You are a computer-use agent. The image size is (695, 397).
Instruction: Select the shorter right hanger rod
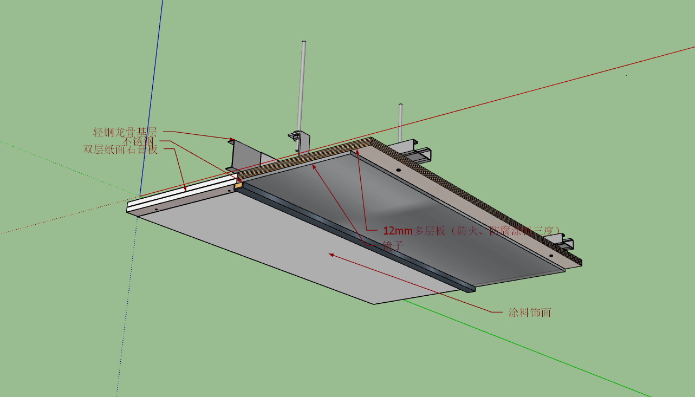click(401, 122)
